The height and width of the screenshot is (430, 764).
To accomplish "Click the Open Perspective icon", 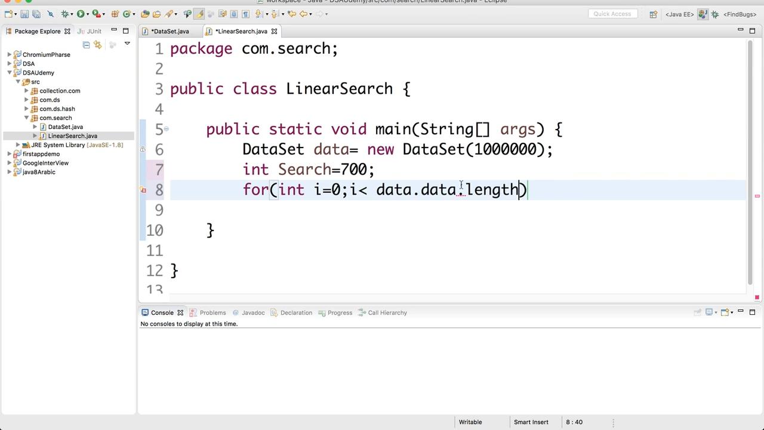I will pyautogui.click(x=654, y=14).
